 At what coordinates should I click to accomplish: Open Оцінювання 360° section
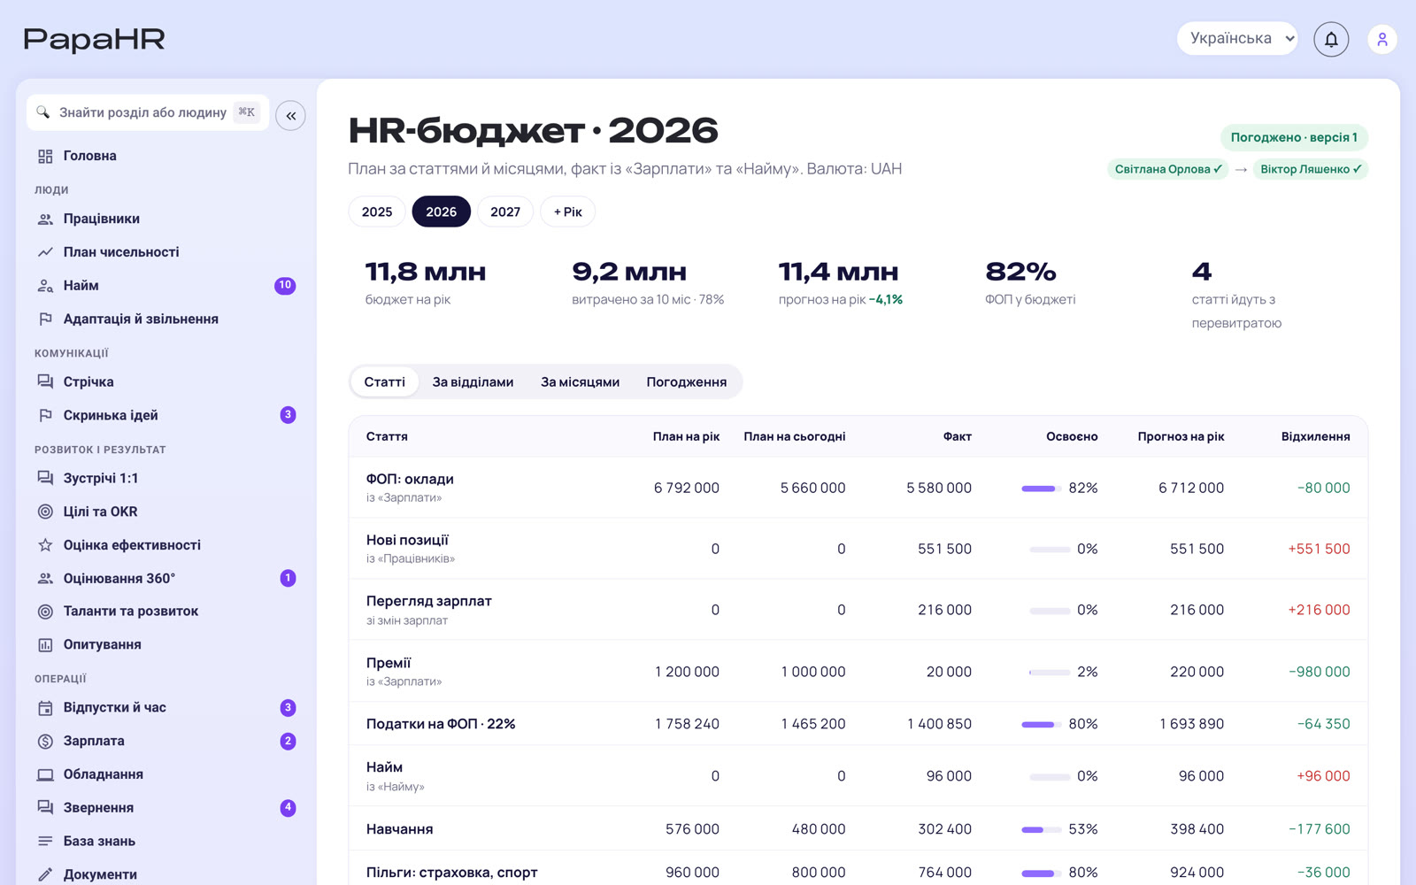click(x=165, y=578)
